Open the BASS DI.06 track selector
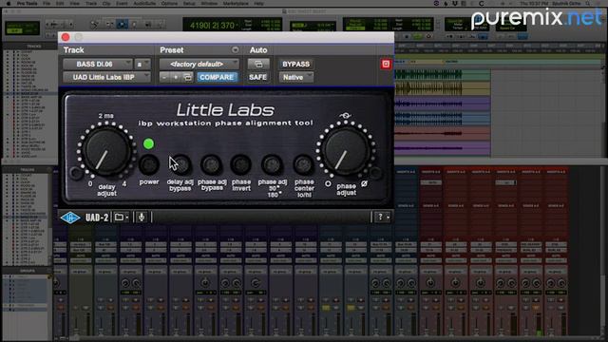 pos(97,64)
